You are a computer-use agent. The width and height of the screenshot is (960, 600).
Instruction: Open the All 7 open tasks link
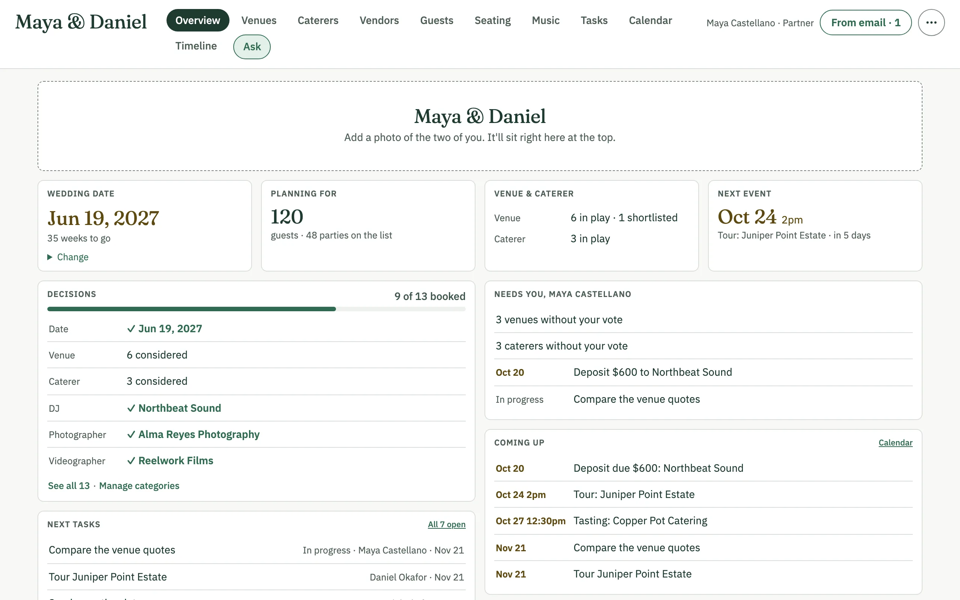click(446, 524)
